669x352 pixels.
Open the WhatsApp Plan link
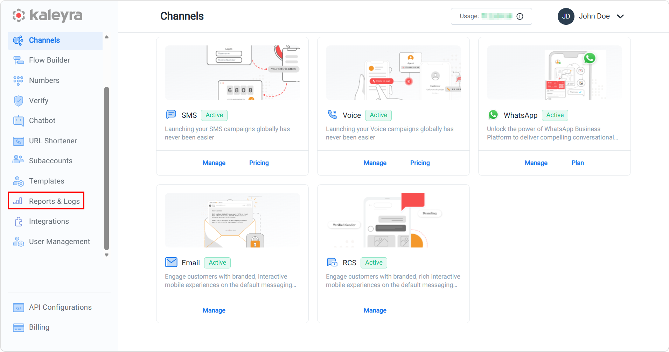(578, 163)
